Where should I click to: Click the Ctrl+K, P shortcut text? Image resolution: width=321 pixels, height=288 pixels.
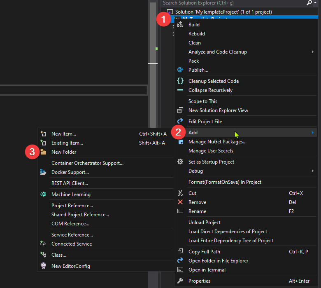(x=298, y=251)
